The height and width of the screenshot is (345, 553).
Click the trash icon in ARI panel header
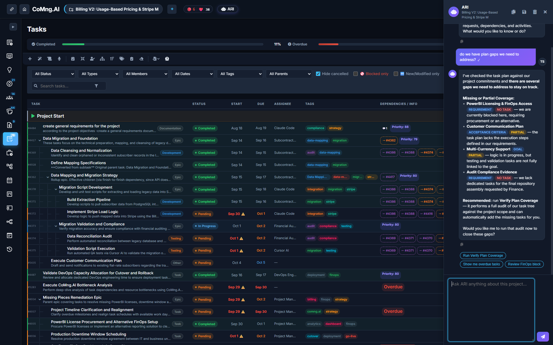pos(535,12)
